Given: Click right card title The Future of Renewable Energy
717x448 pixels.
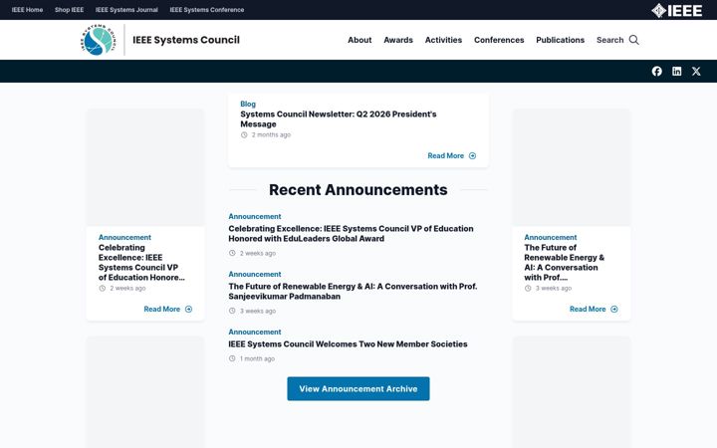Looking at the screenshot, I should click(x=565, y=263).
